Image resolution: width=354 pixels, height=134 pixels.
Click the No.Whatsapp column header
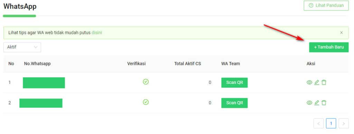[x=37, y=64]
